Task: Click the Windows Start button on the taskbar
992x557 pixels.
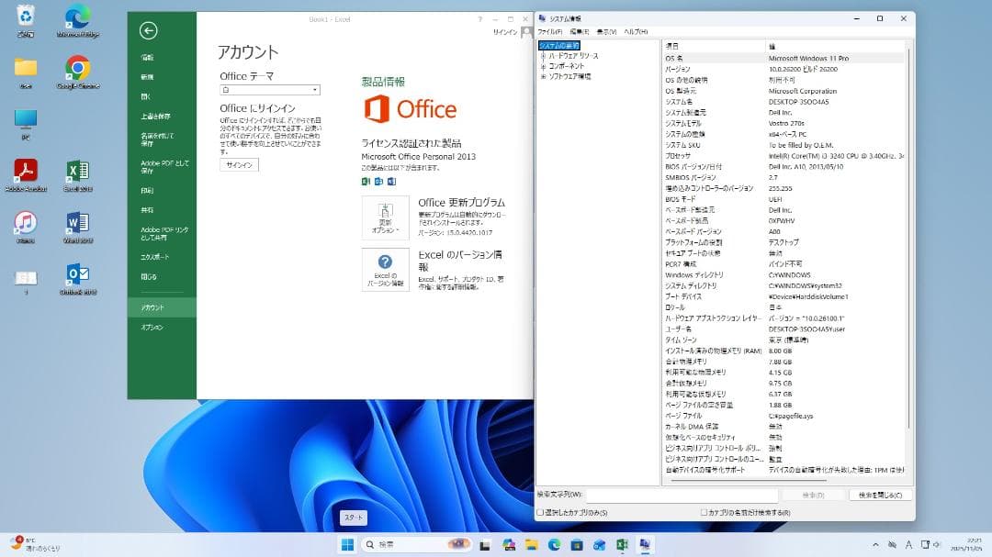Action: pos(347,545)
